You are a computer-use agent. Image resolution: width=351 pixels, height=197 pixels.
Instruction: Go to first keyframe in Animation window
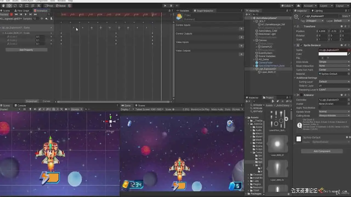point(16,14)
